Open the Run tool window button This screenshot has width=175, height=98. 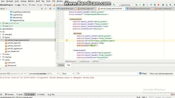[51, 94]
